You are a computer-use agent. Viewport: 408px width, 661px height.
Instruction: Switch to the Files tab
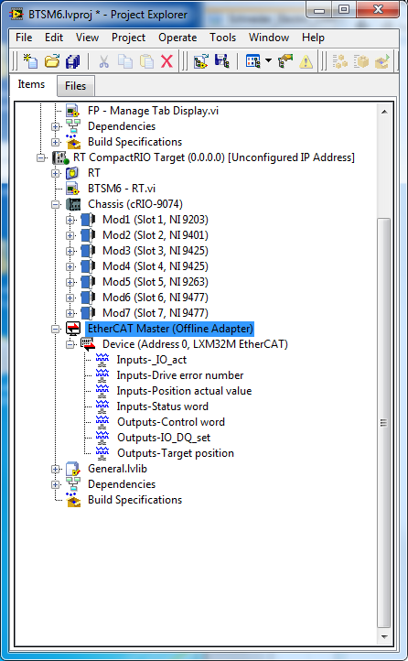75,86
